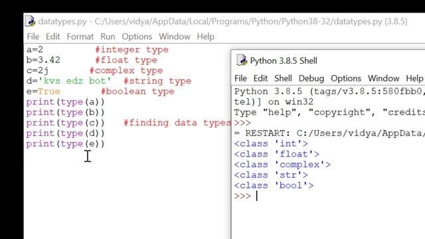
Task: Open Edit menu in datatypes.py editor
Action: point(52,37)
